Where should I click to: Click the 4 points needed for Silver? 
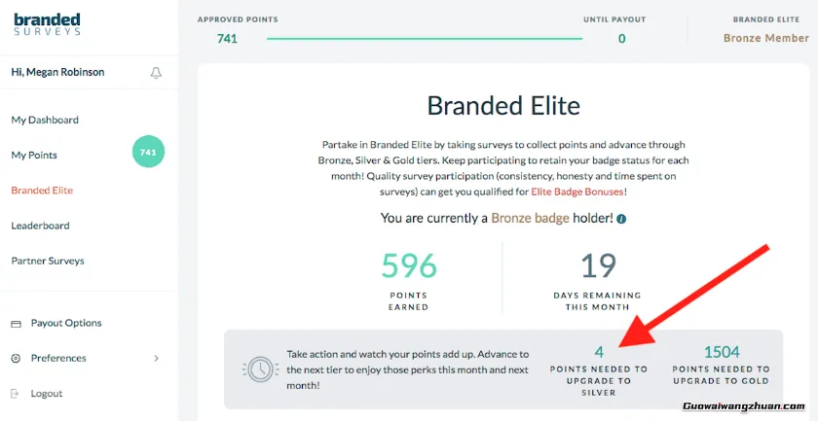(599, 352)
